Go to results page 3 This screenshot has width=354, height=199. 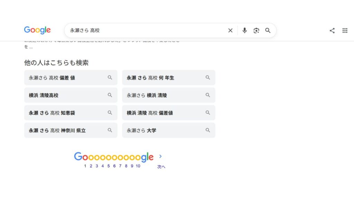point(97,166)
